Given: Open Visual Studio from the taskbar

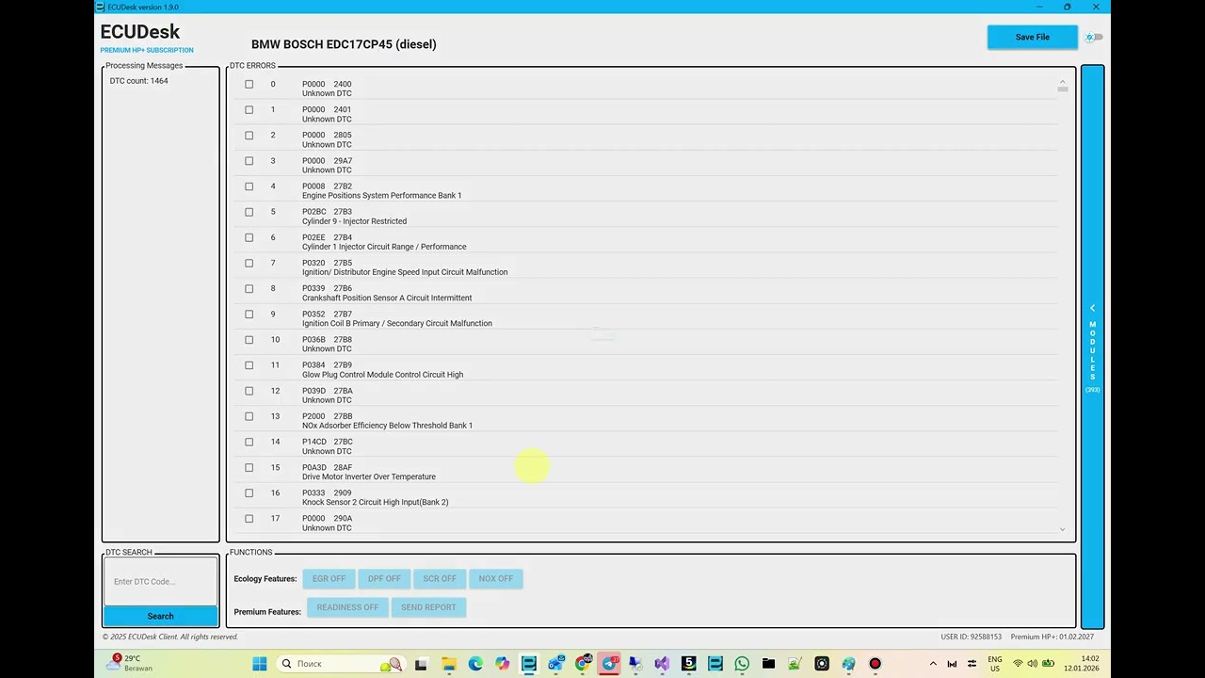Looking at the screenshot, I should pos(662,664).
